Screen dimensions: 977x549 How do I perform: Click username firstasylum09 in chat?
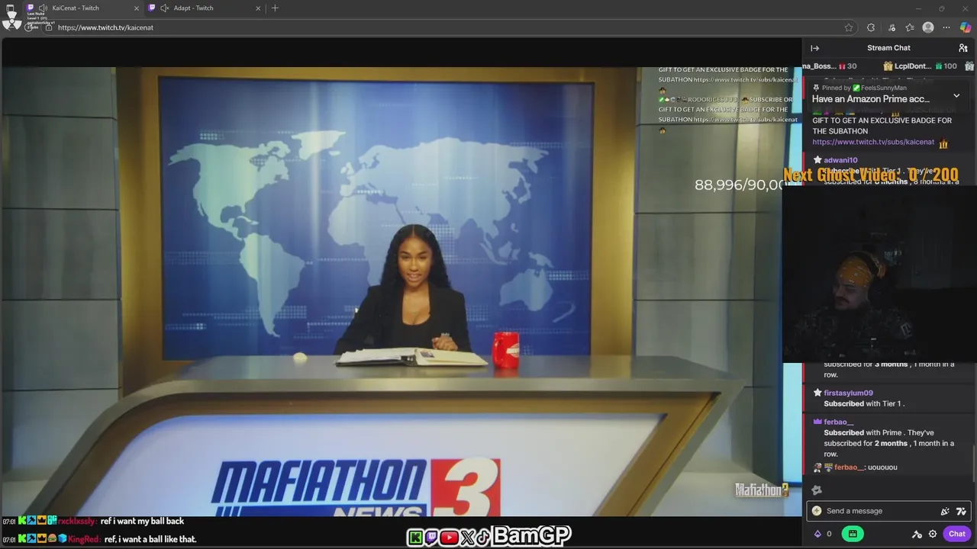(x=848, y=393)
